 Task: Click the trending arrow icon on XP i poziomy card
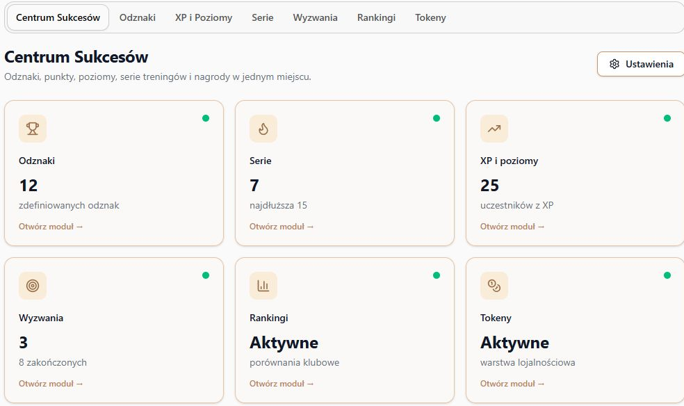[x=494, y=129]
